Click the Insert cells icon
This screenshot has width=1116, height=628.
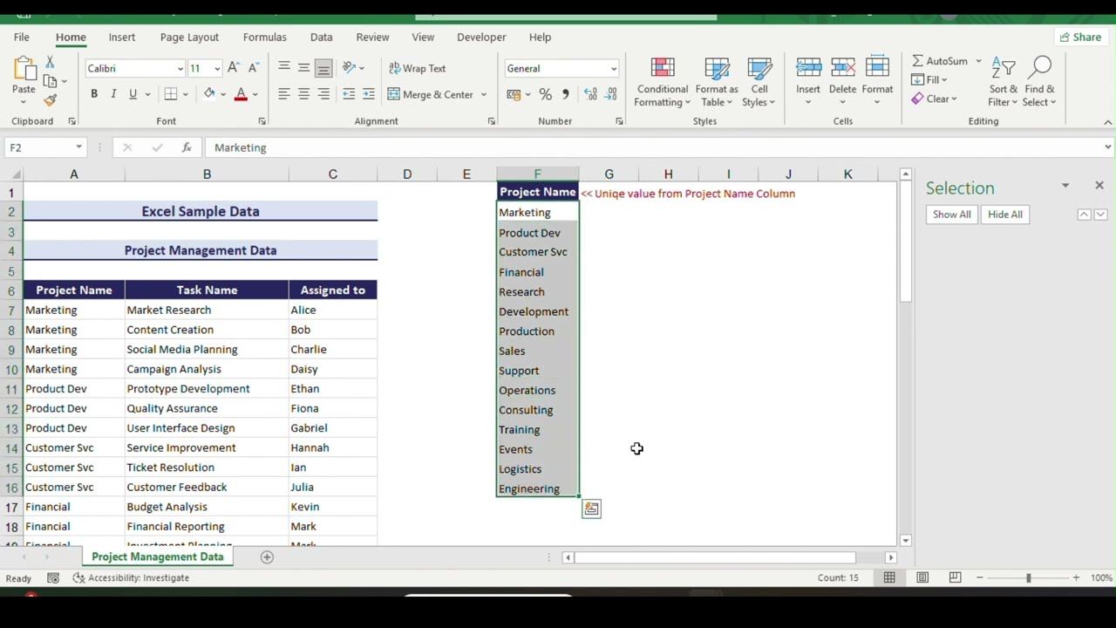tap(808, 68)
